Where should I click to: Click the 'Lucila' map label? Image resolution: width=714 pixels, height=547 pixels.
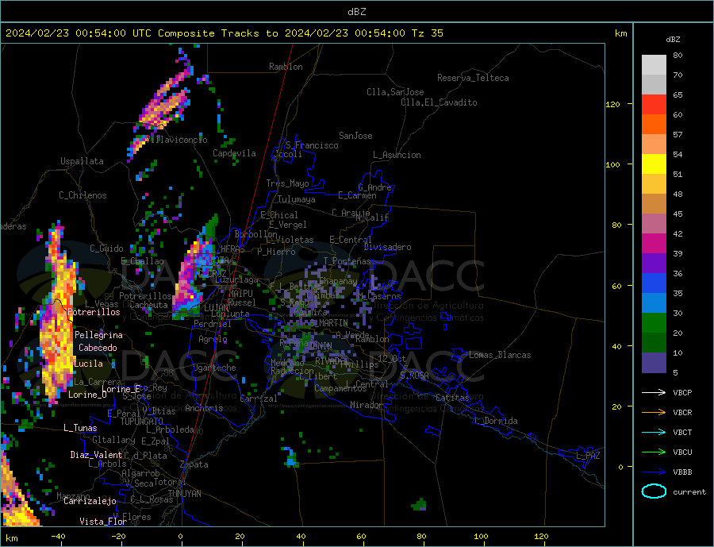click(88, 364)
